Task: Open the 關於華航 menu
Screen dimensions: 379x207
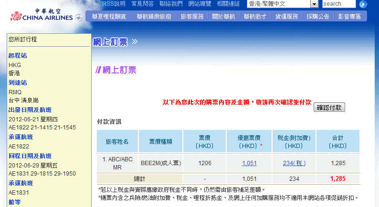Action: (223, 17)
